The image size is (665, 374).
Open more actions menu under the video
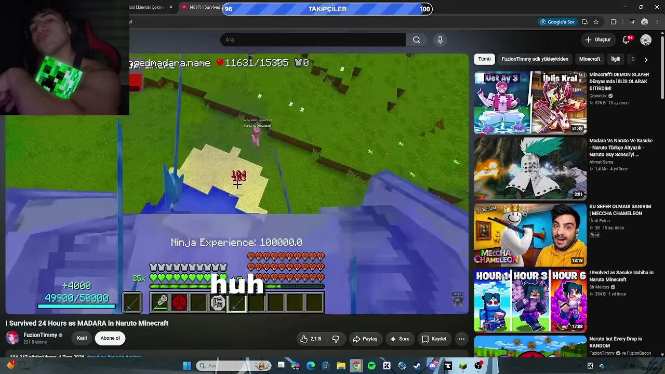pos(461,339)
